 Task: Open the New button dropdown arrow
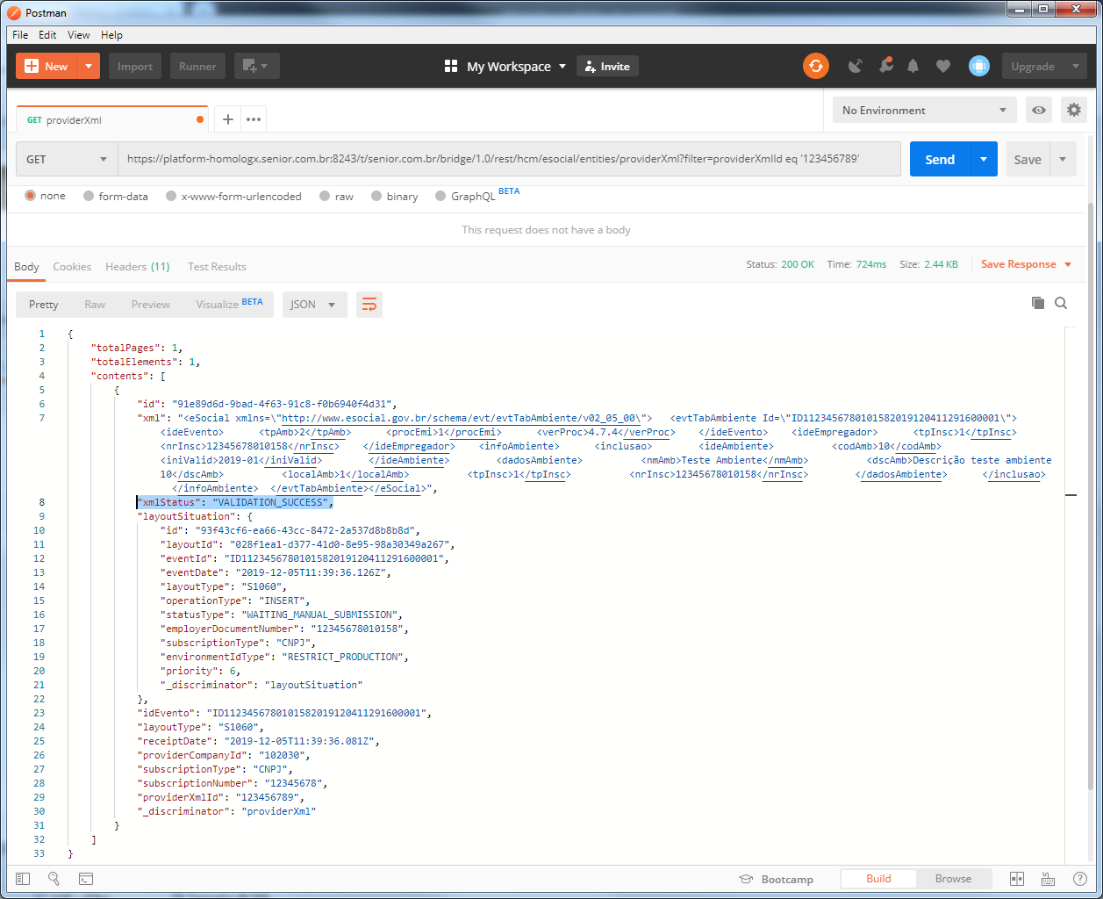tap(89, 66)
